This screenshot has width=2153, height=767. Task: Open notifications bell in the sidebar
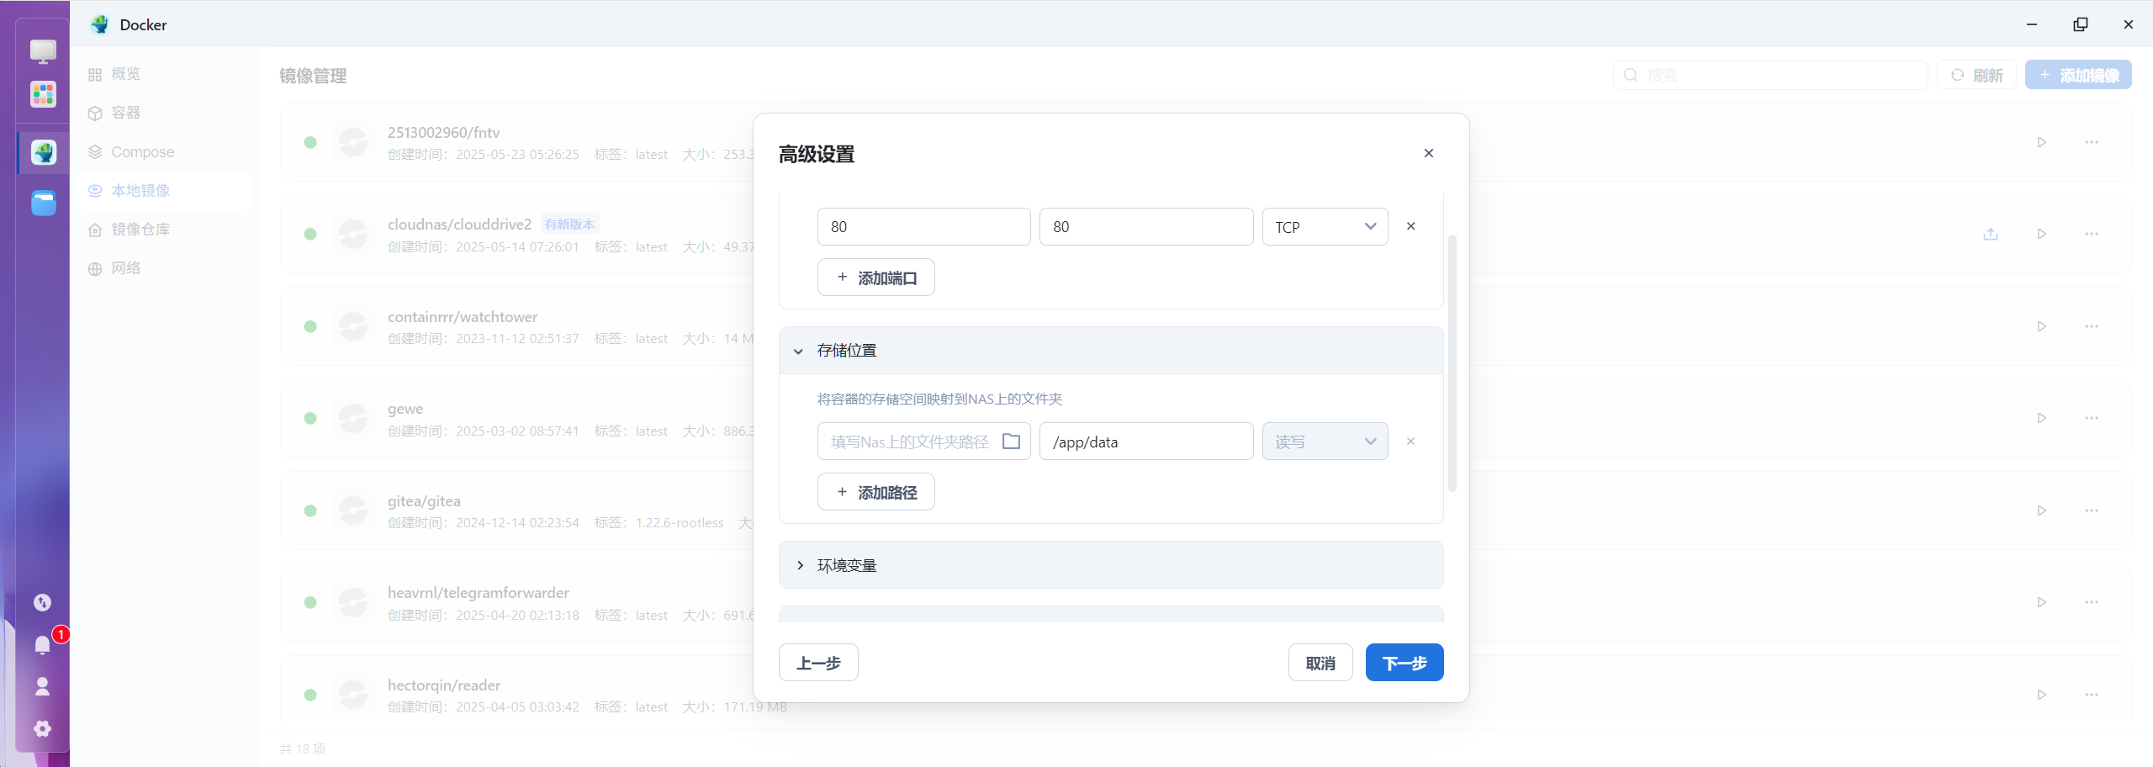[43, 645]
